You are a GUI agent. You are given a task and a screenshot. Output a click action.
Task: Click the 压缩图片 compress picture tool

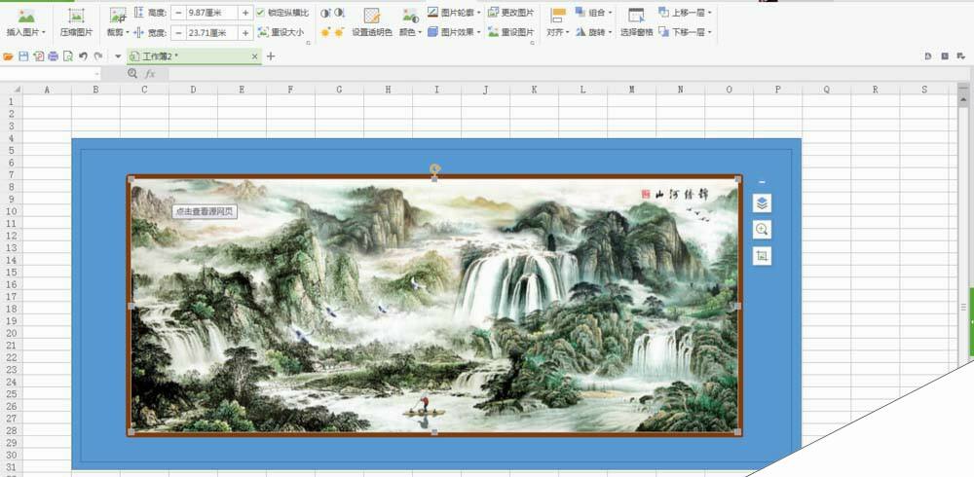[76, 23]
